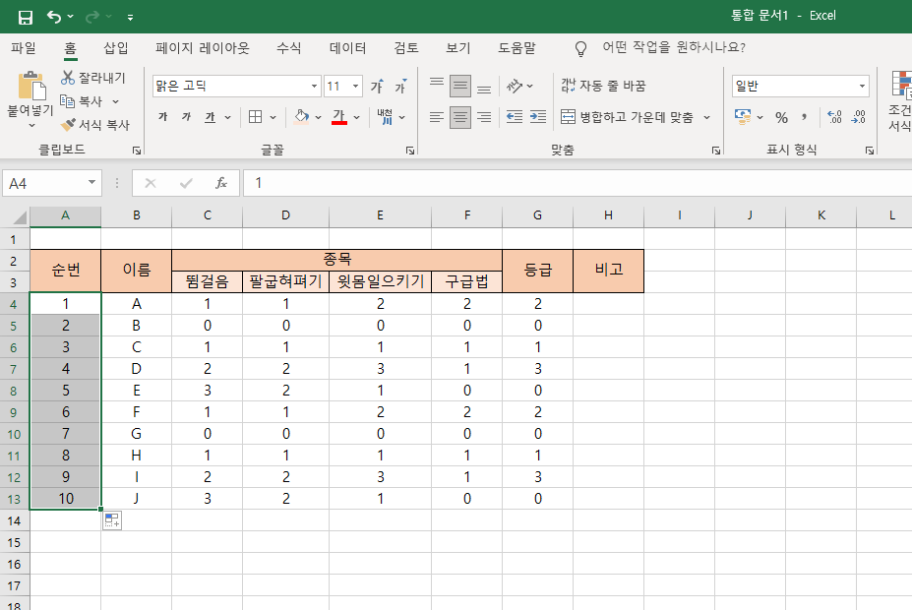Open the font name dropdown
Image resolution: width=912 pixels, height=610 pixels.
tap(313, 86)
